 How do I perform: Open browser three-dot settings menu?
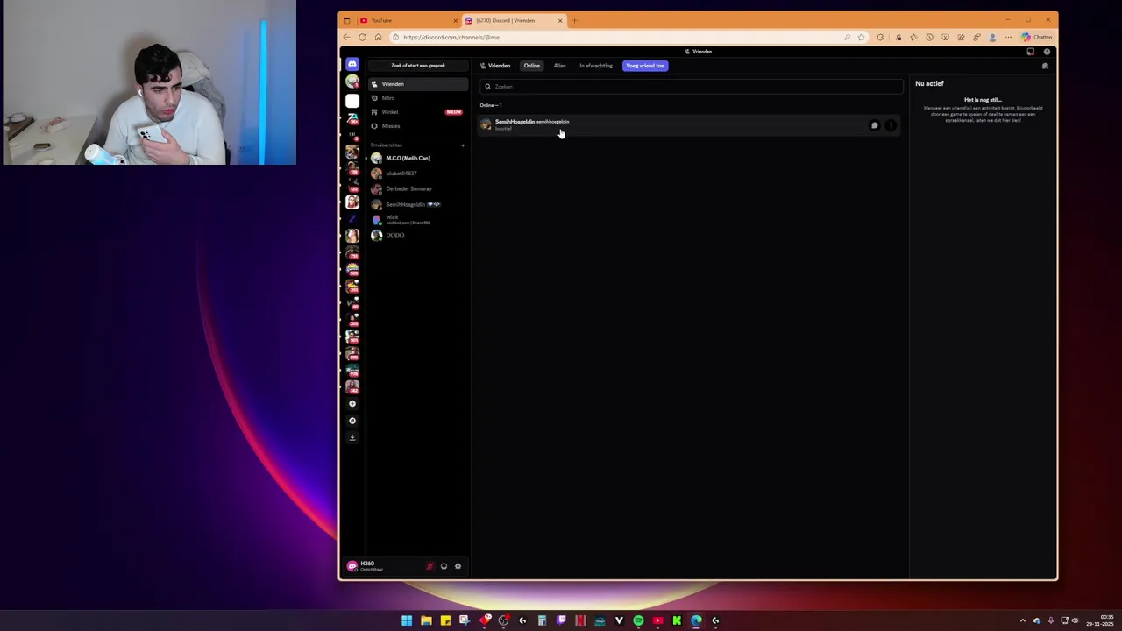pyautogui.click(x=1008, y=37)
